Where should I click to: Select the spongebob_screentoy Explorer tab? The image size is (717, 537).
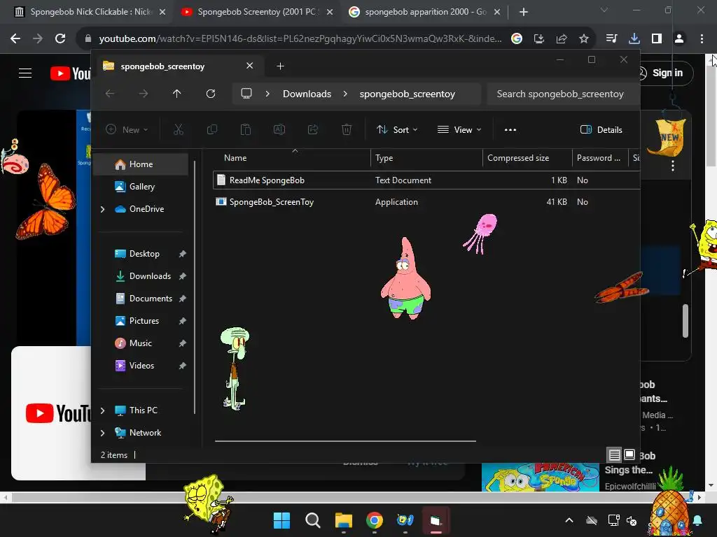(177, 66)
